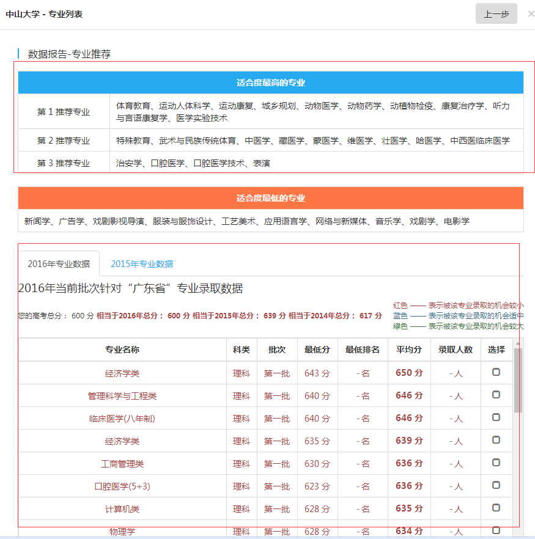Click the 第 1 推荐专业 label
Image resolution: width=535 pixels, height=539 pixels.
[x=64, y=112]
